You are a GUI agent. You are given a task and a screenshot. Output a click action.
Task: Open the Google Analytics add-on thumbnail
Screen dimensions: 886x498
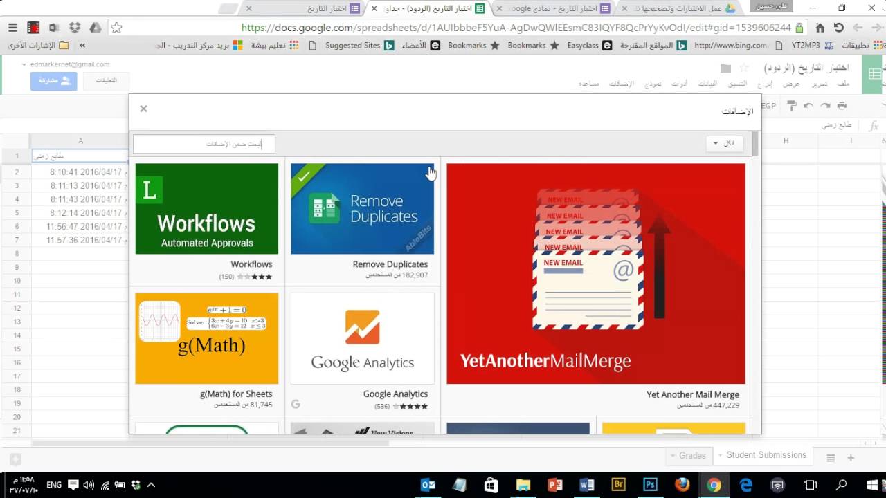coord(363,338)
